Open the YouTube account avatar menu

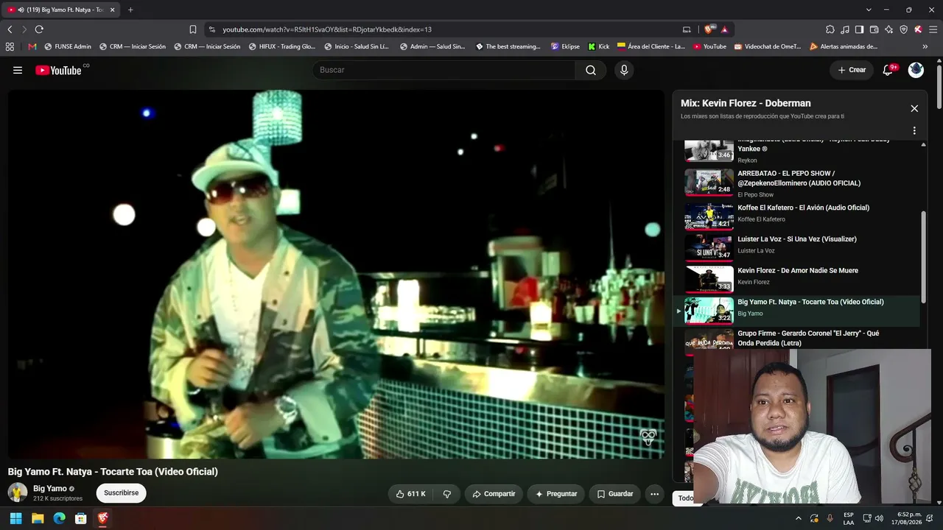(916, 70)
